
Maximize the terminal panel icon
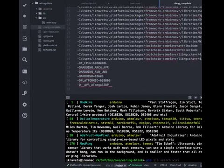click(x=190, y=98)
